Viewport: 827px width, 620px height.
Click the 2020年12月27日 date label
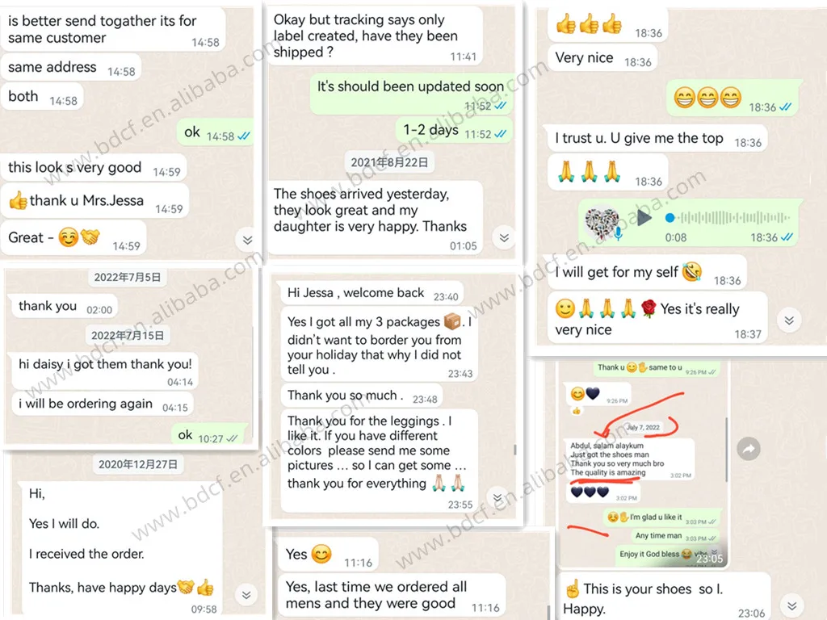tap(137, 464)
